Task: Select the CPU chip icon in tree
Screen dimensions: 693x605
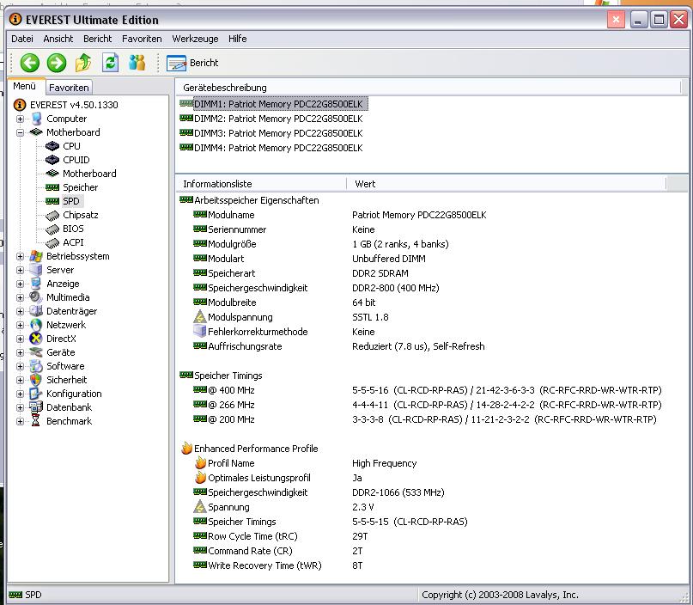Action: point(52,146)
